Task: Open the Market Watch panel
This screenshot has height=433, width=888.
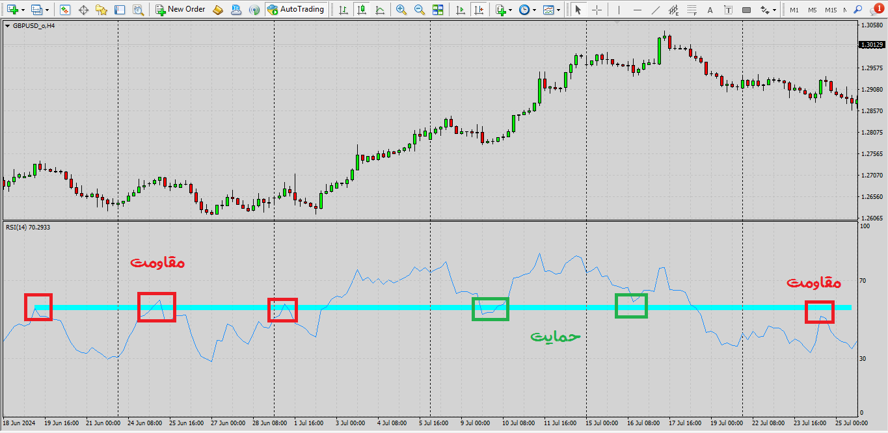Action: click(x=65, y=10)
